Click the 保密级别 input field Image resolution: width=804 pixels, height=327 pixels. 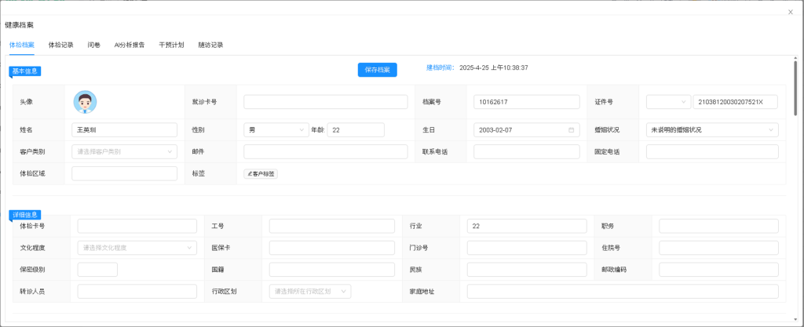point(97,270)
